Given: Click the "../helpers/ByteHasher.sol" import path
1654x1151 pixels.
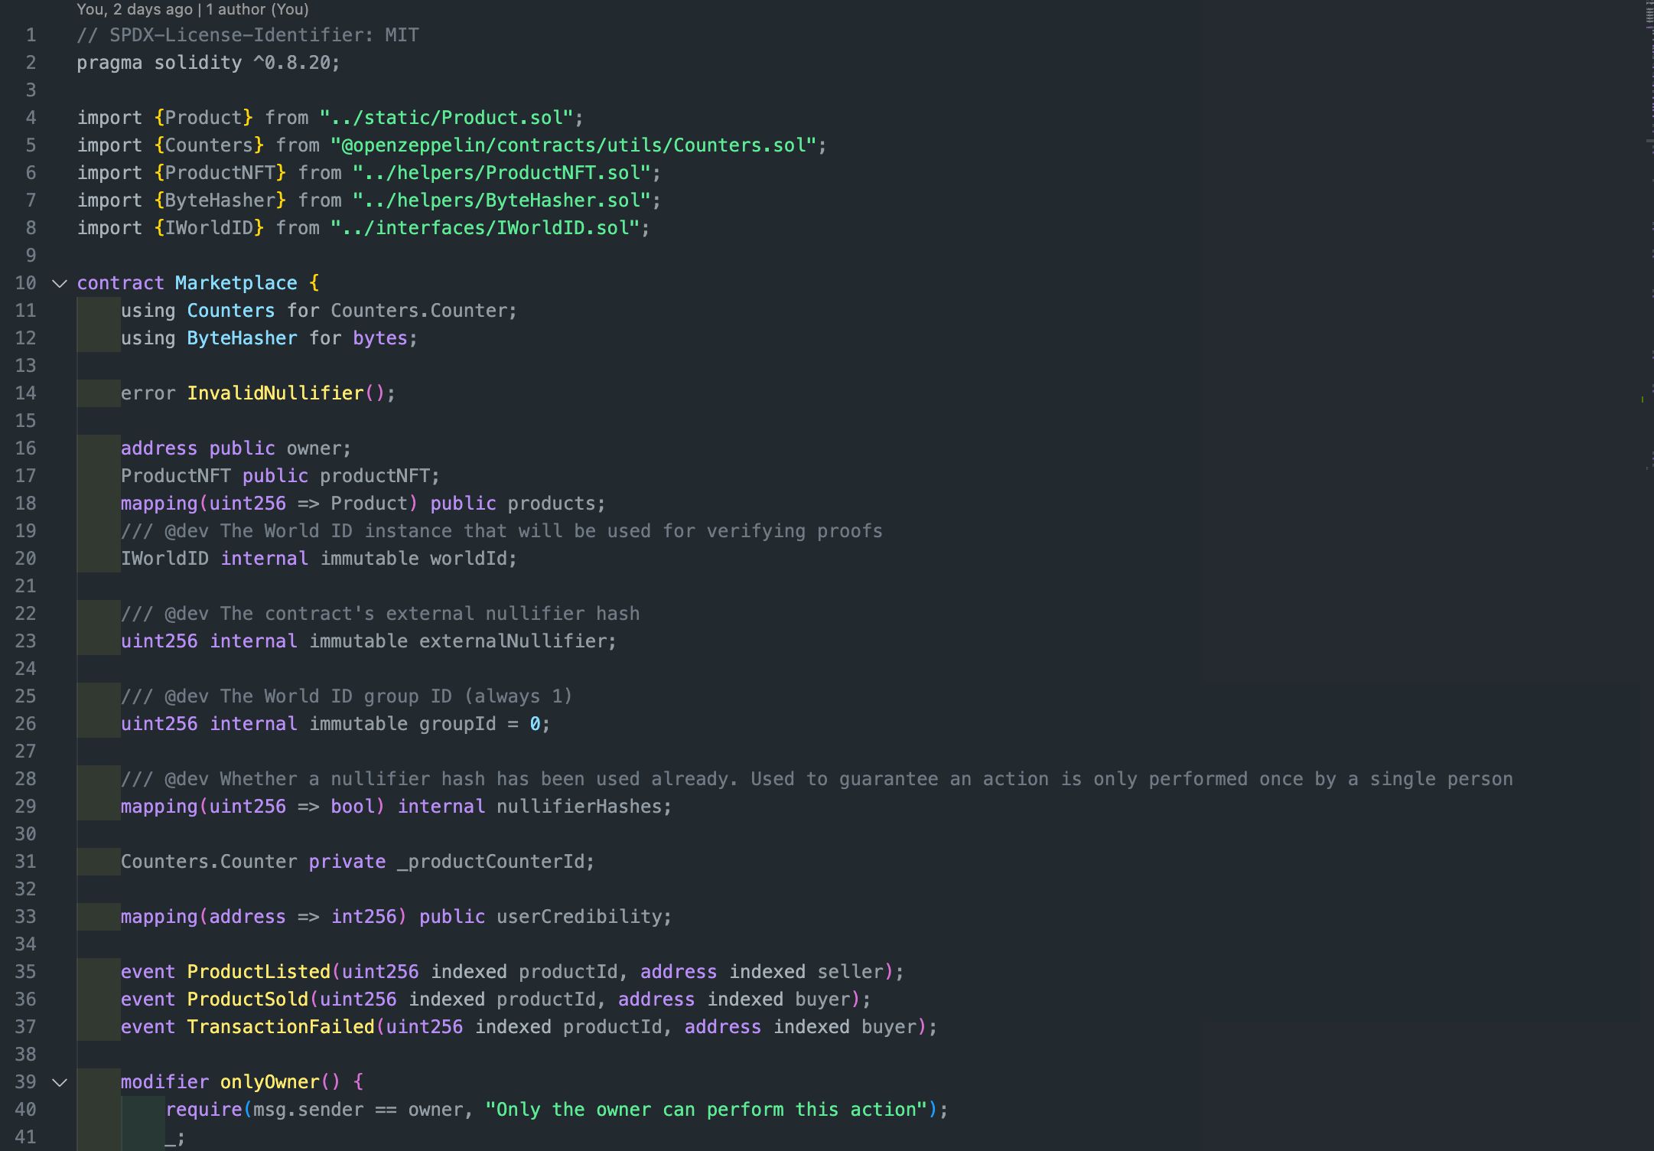Looking at the screenshot, I should tap(502, 201).
